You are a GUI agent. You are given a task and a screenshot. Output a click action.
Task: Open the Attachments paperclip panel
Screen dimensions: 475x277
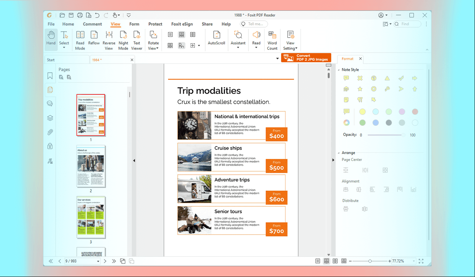pos(50,132)
